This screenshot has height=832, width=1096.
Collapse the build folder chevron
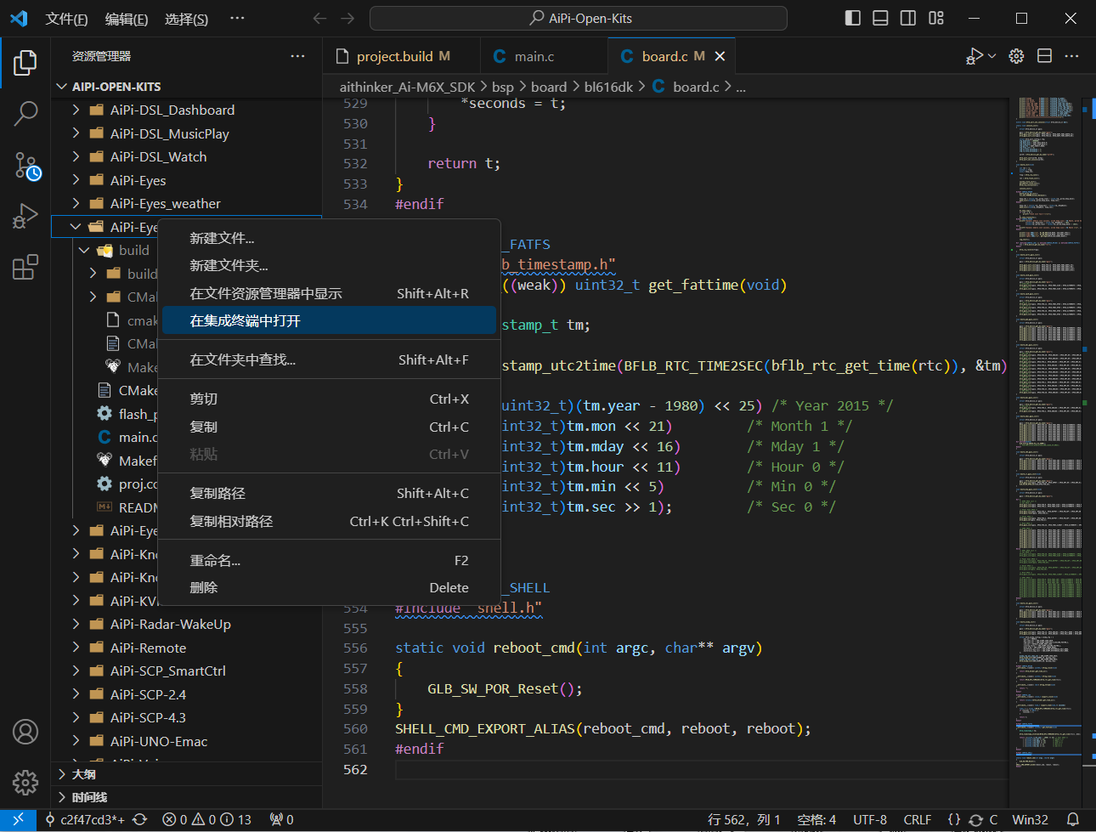(84, 250)
